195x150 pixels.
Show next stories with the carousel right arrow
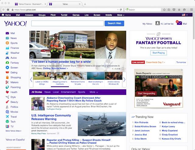[x=124, y=79]
